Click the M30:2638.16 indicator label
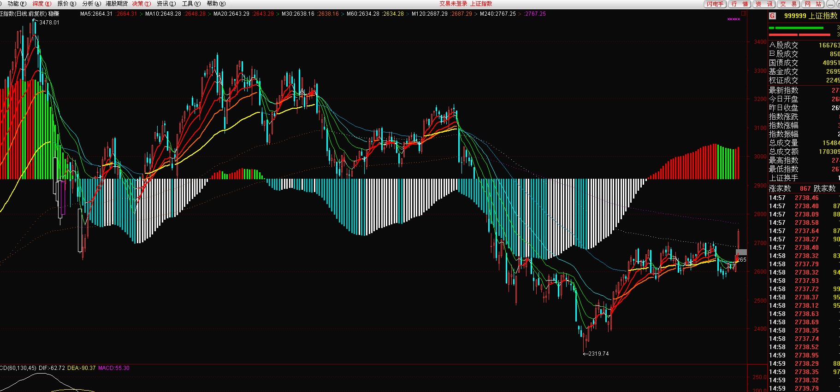The height and width of the screenshot is (392, 840). 298,14
